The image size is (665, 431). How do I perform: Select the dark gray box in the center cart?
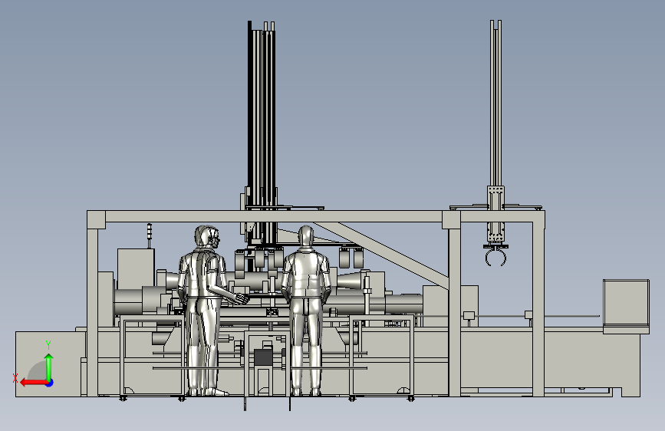tap(263, 357)
